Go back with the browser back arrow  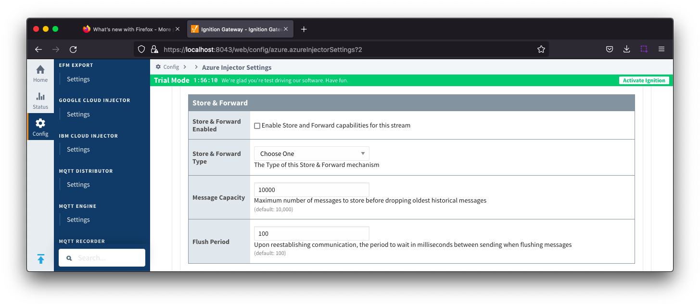point(38,49)
